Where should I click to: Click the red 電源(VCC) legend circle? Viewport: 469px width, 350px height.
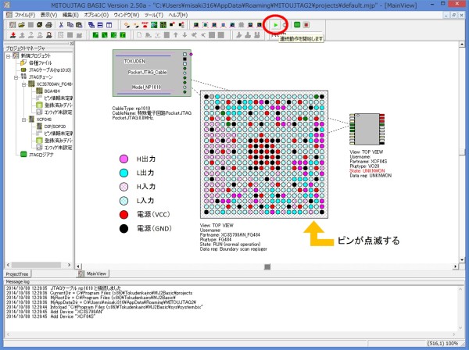pyautogui.click(x=123, y=214)
